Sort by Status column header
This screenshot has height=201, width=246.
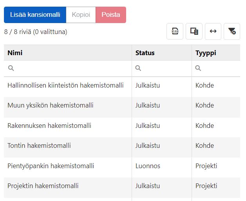pos(162,53)
